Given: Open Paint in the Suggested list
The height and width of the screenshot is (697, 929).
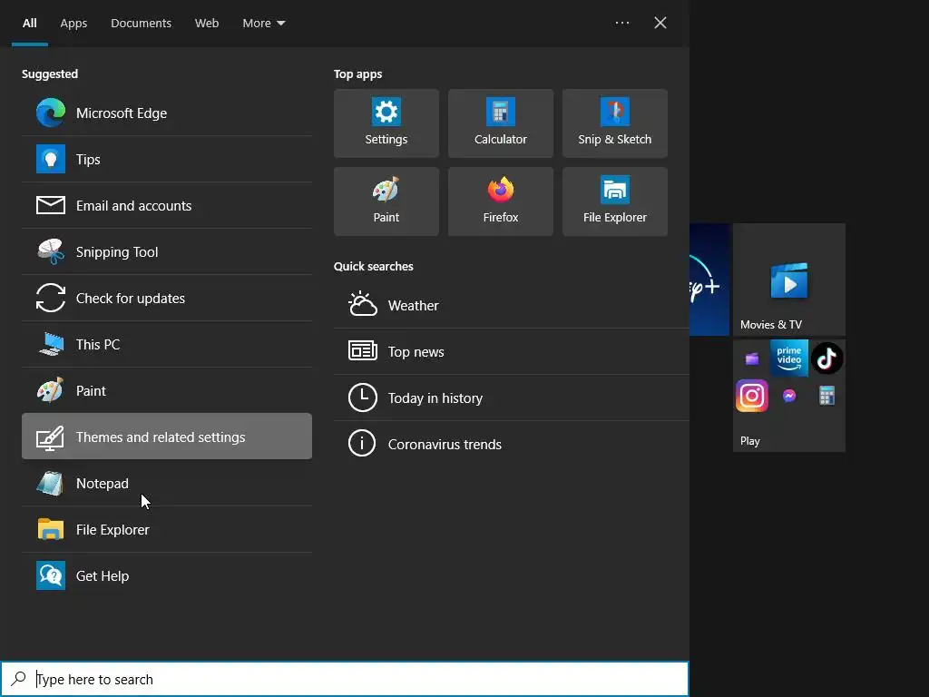Looking at the screenshot, I should (x=167, y=390).
